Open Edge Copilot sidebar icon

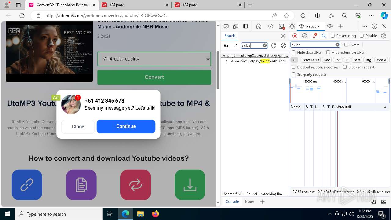point(384,16)
